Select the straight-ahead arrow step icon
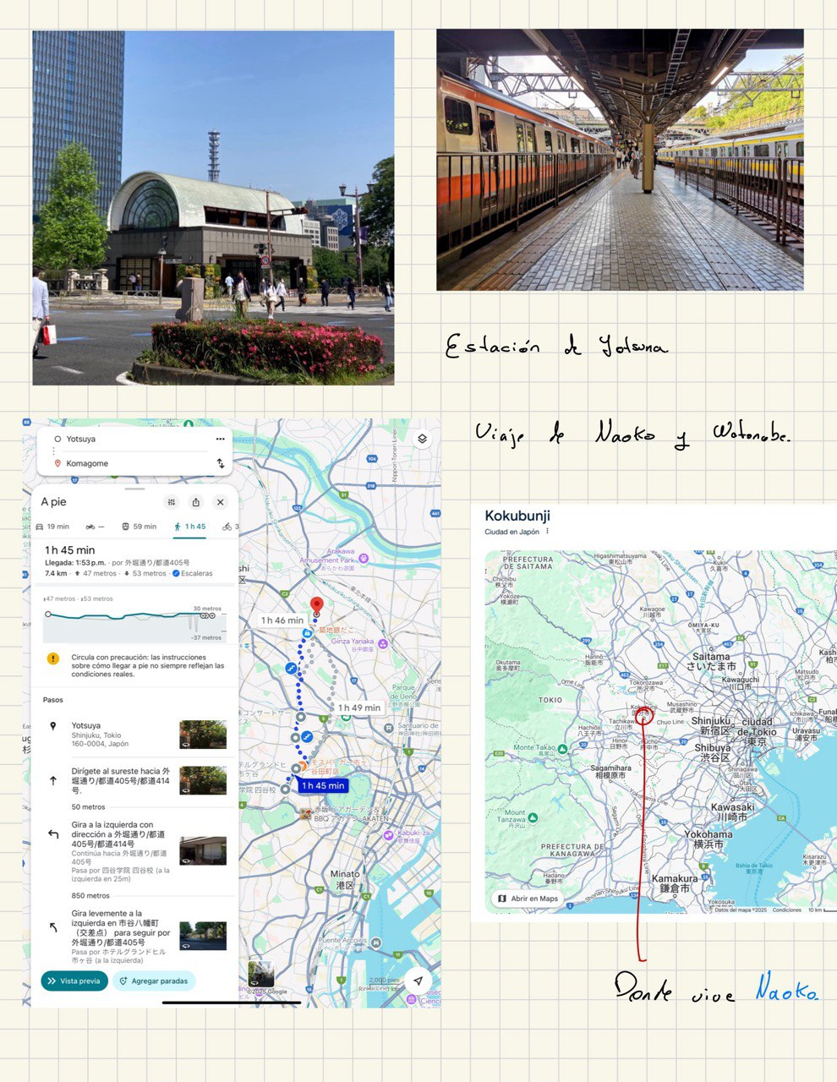This screenshot has height=1082, width=837. 53,780
